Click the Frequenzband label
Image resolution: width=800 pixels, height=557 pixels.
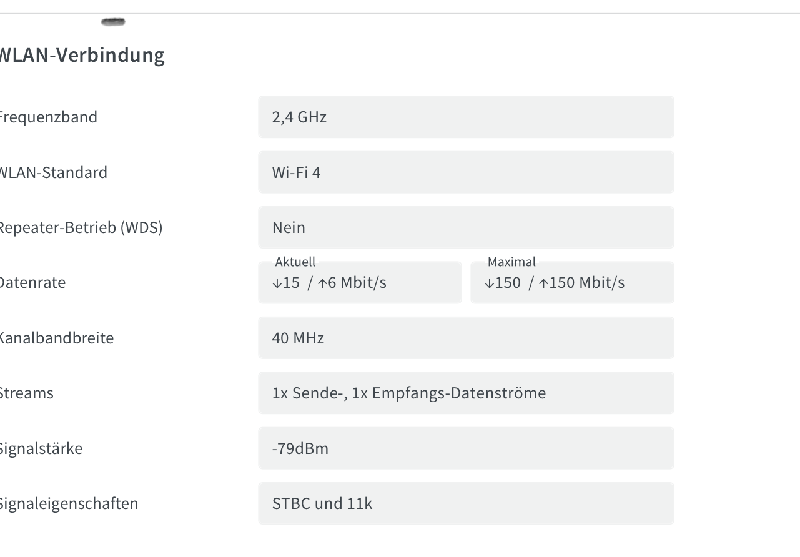point(48,117)
